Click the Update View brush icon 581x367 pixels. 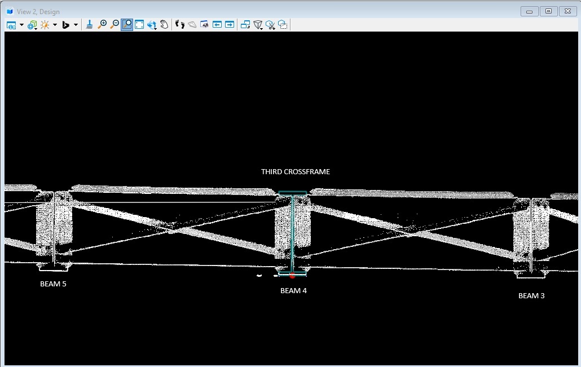(89, 24)
